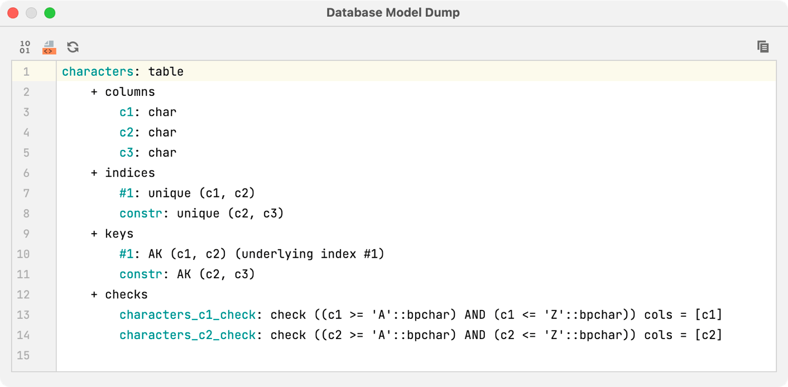Select the characters table name
Viewport: 788px width, 387px height.
click(x=98, y=71)
